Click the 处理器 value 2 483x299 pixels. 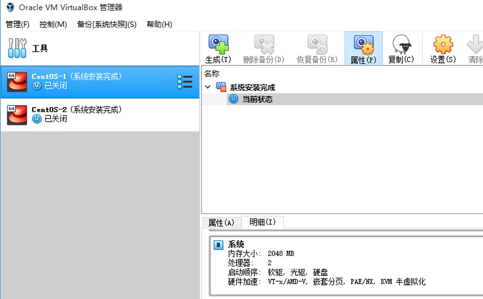(x=270, y=263)
